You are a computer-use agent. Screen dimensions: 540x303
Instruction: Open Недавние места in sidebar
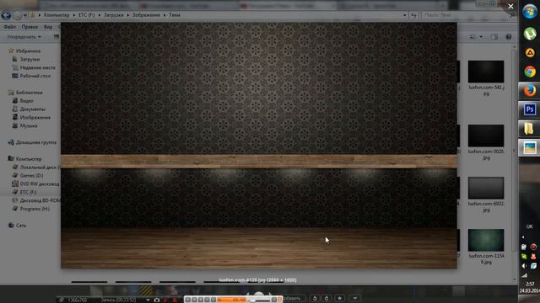click(37, 67)
